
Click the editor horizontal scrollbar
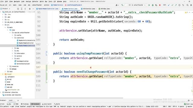(x=86, y=98)
